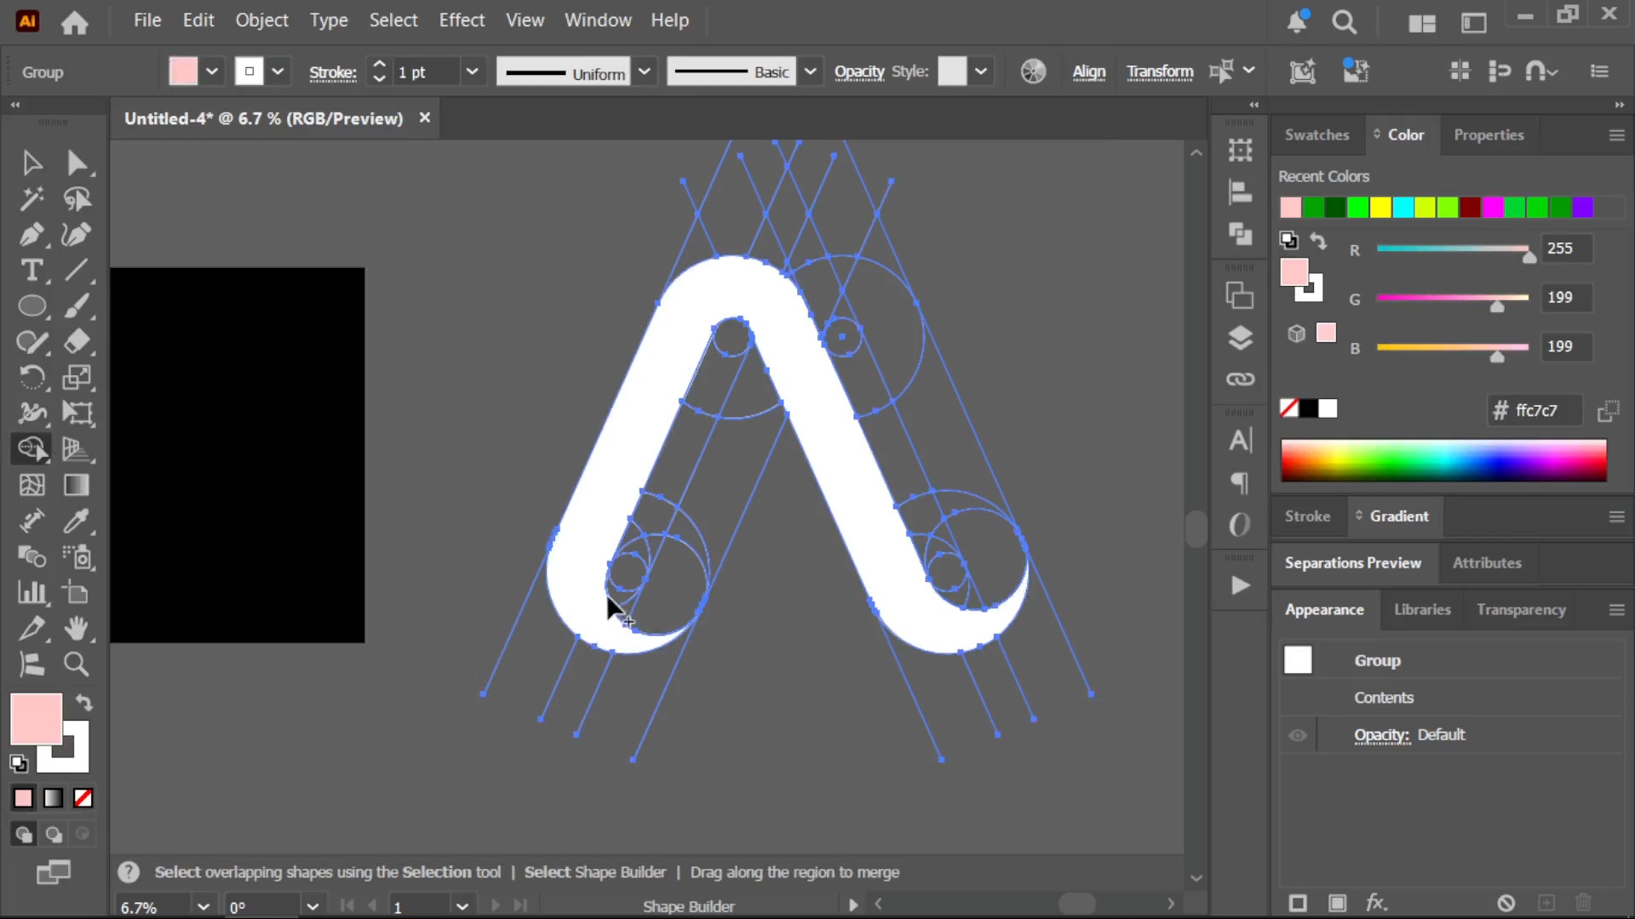Select the Hand tool
1635x919 pixels.
pyautogui.click(x=77, y=628)
